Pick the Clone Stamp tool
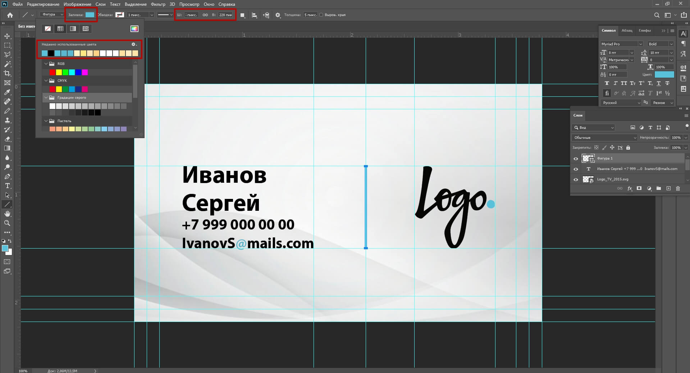The image size is (690, 373). pos(7,120)
